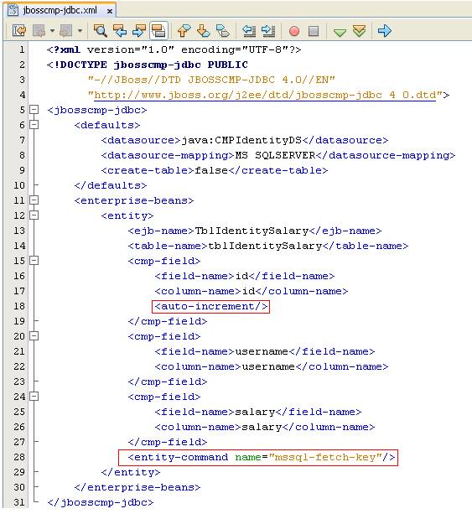
Task: Open dropdown arrow beside back button
Action: pos(52,31)
